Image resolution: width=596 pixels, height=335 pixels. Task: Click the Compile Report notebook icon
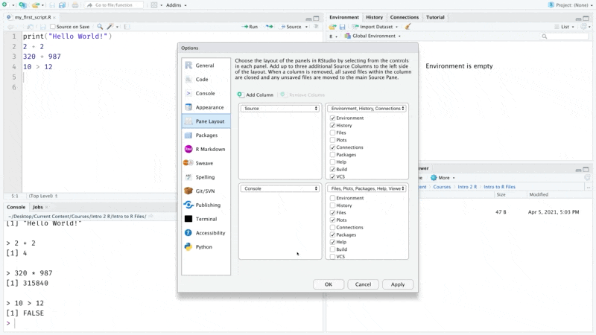[127, 27]
